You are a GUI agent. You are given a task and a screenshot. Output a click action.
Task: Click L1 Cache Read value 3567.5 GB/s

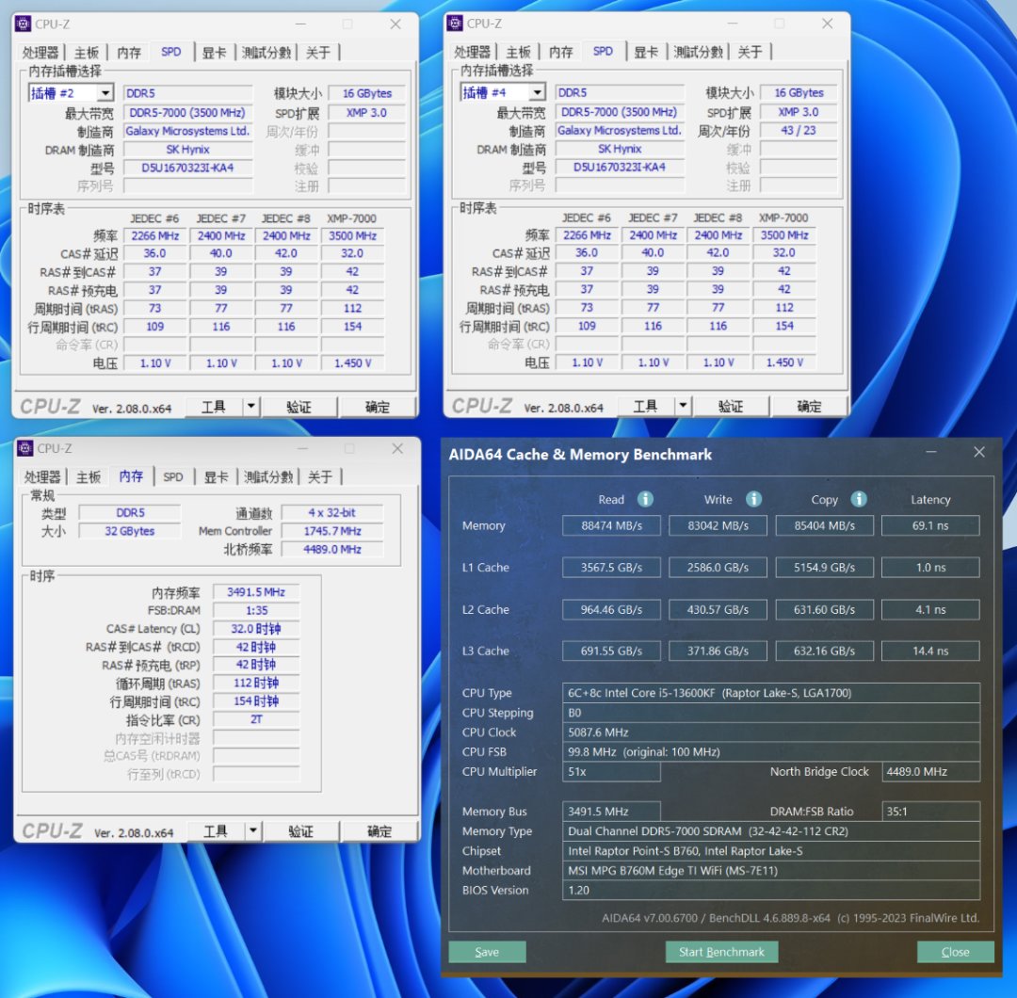[x=611, y=568]
